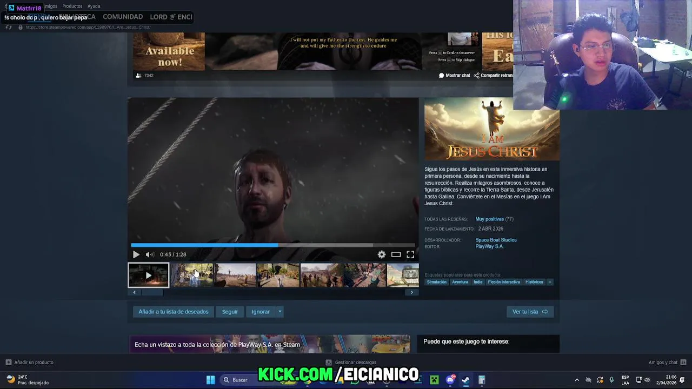Click the Mostrar chat speech bubble icon

coord(441,76)
